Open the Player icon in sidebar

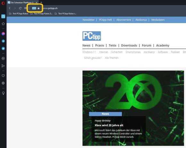(x=3, y=58)
